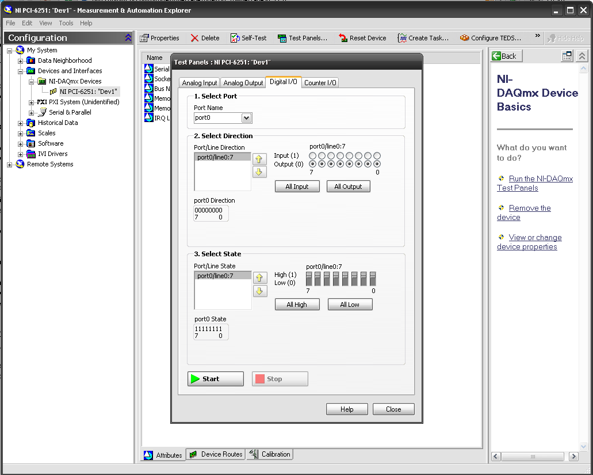The width and height of the screenshot is (593, 475).
Task: Open the Port Name dropdown
Action: 246,118
